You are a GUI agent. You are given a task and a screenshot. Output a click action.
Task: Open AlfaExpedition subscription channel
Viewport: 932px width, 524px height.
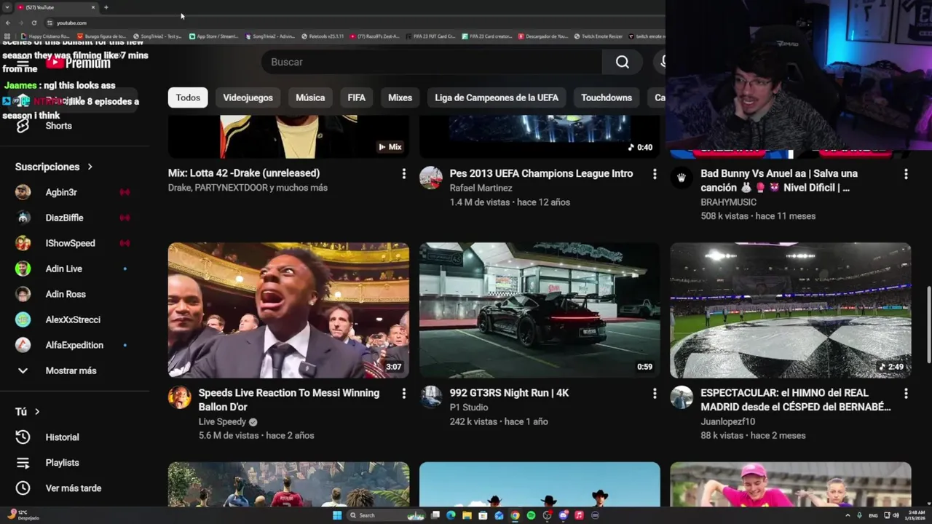74,345
